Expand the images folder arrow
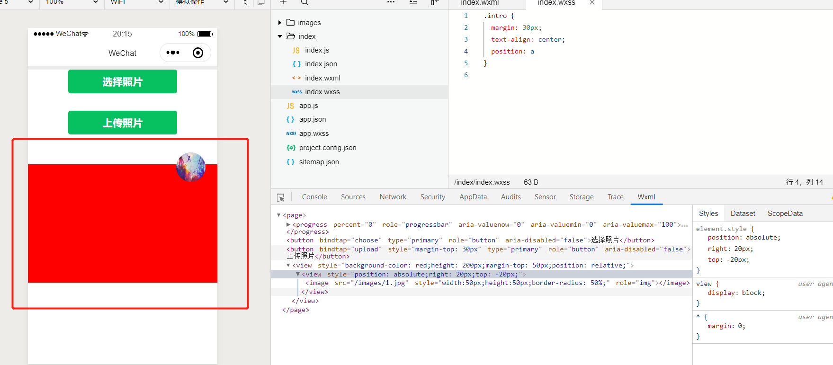Image resolution: width=833 pixels, height=365 pixels. point(279,23)
